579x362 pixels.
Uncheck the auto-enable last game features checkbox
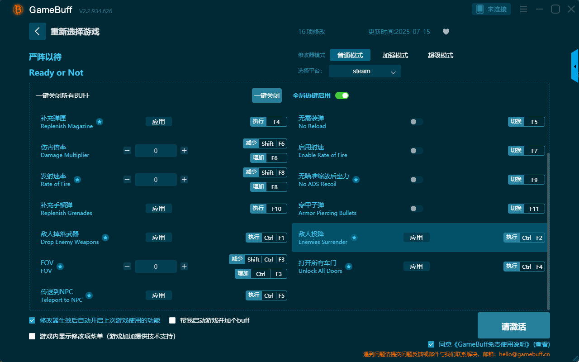coord(32,320)
